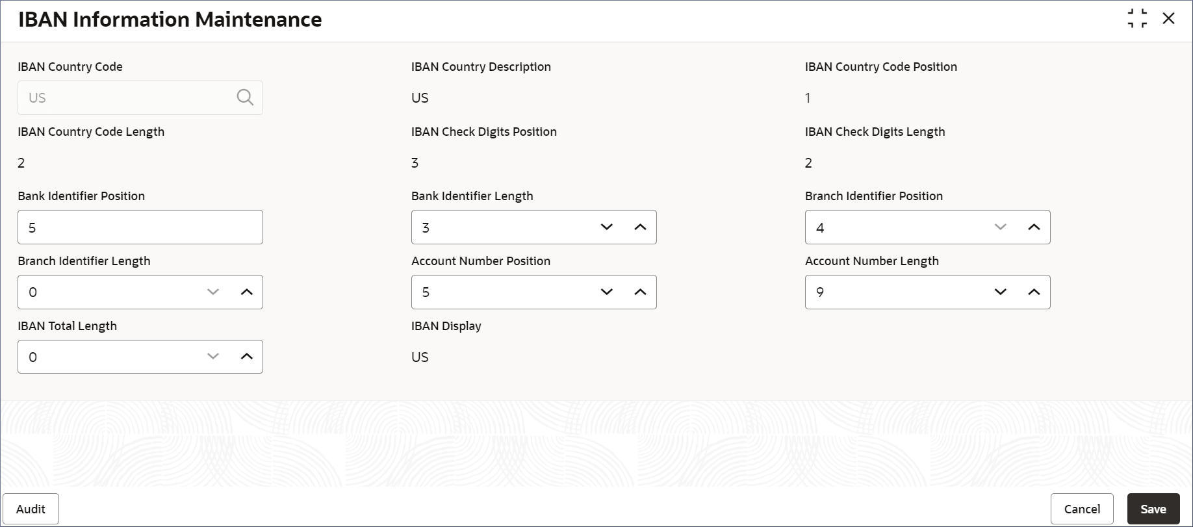Increase the Bank Identifier Length value

click(640, 227)
